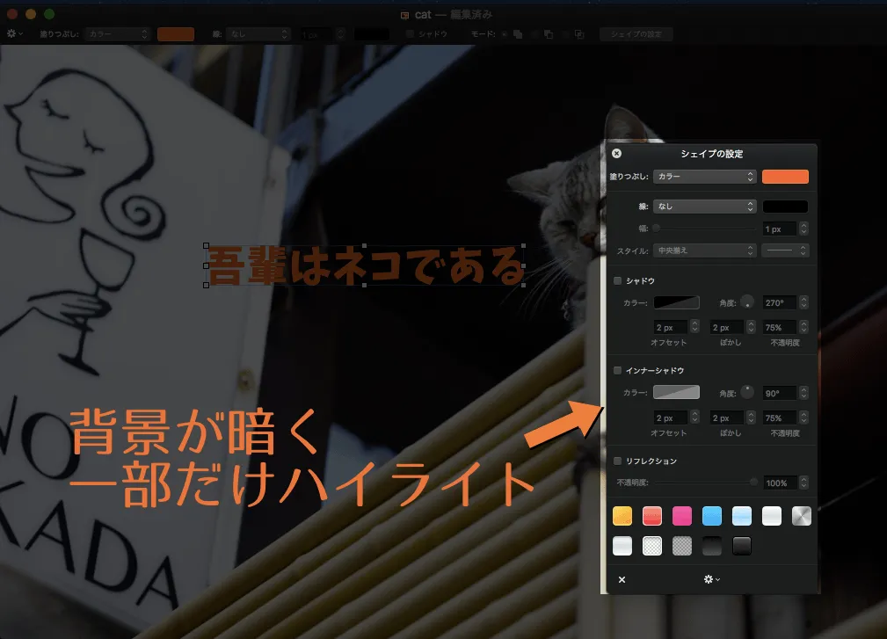Open the スタイル 中央揃え dropdown
The image size is (887, 639).
point(704,250)
